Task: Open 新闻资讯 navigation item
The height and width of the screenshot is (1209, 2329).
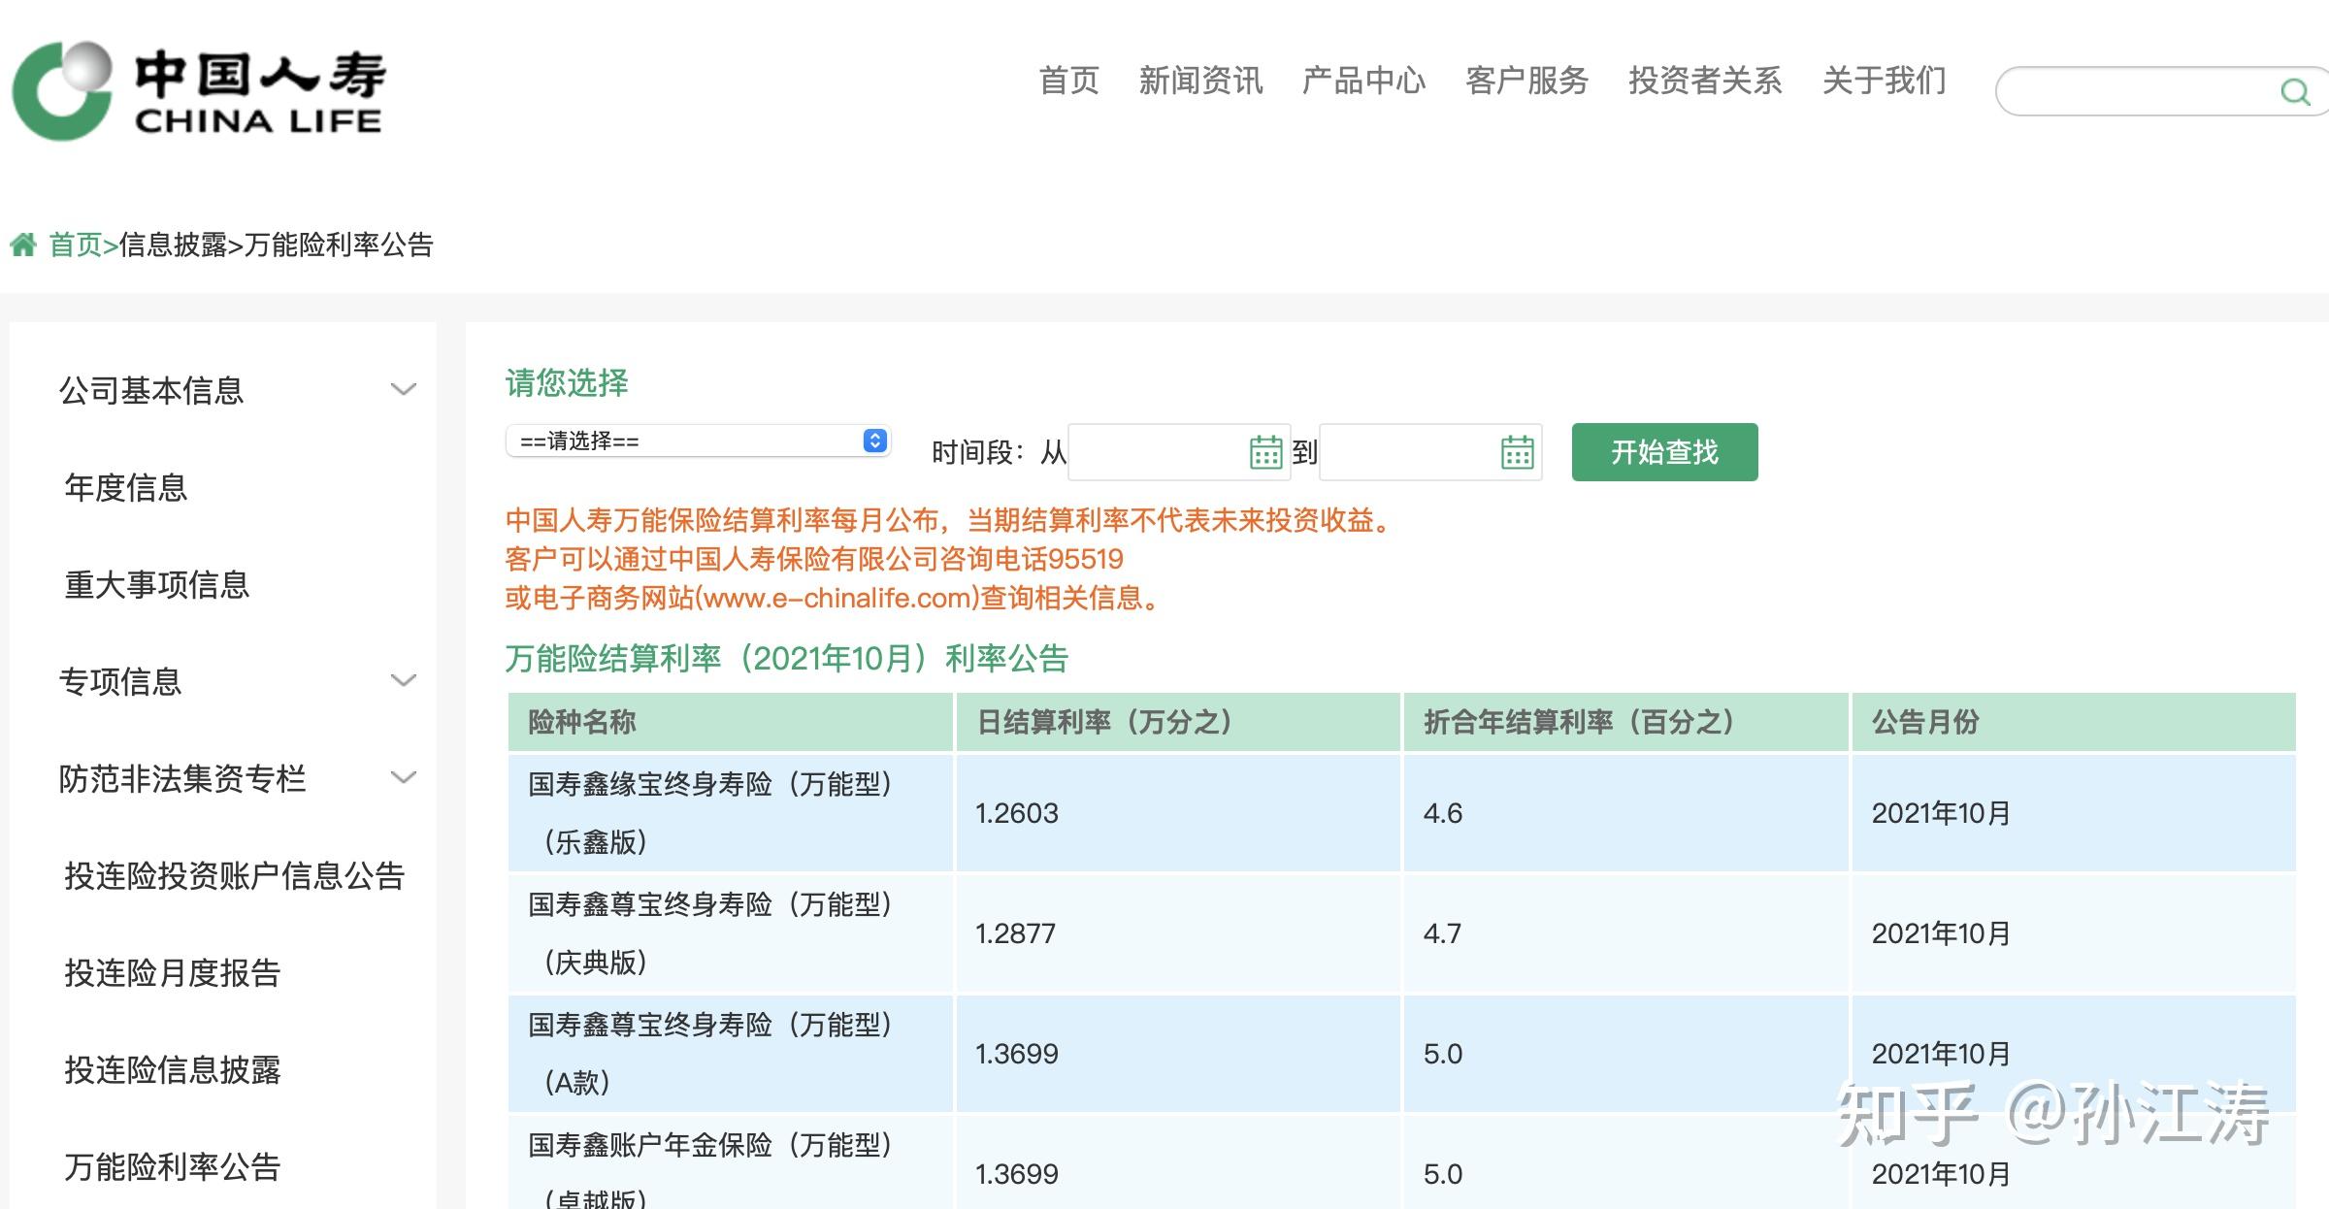Action: coord(1200,81)
